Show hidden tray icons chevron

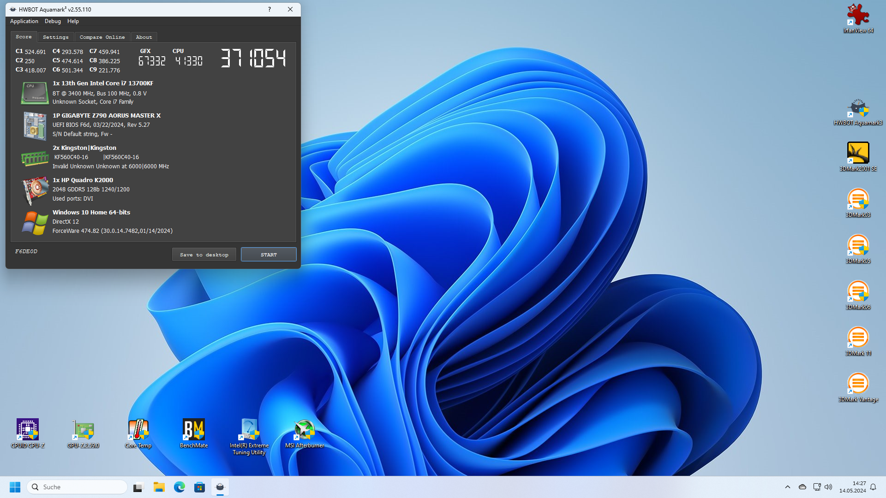pos(788,487)
